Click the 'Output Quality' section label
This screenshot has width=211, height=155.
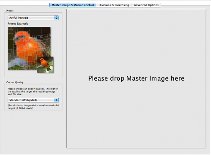(15, 82)
